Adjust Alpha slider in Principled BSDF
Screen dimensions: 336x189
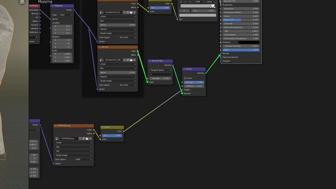tap(241, 50)
